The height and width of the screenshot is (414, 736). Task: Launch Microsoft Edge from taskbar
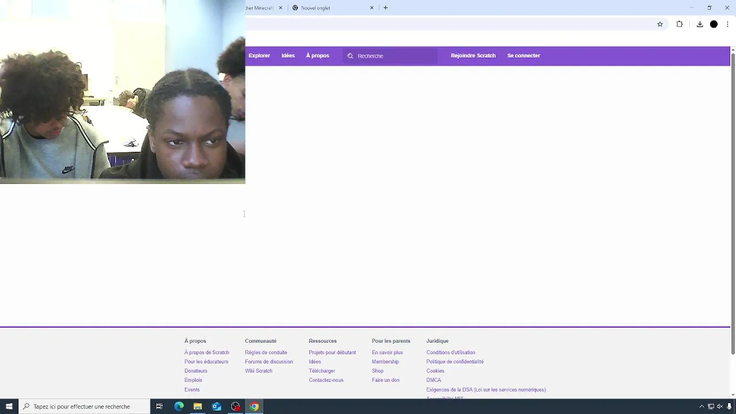tap(179, 407)
